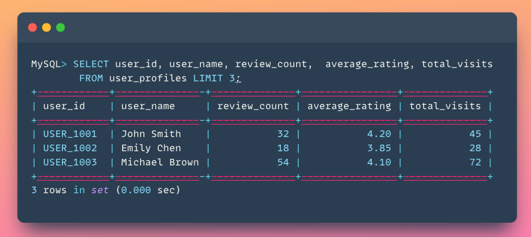Click average rating value 3.85
Viewport: 531px width, 238px height.
[380, 148]
